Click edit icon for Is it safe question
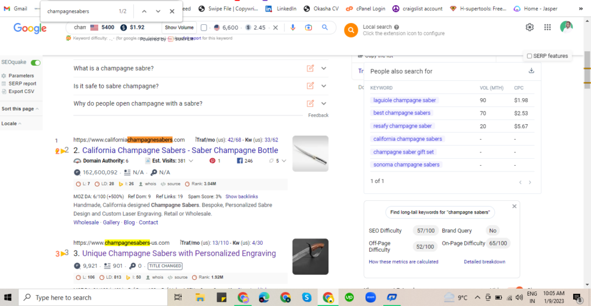The height and width of the screenshot is (306, 591). coord(310,86)
